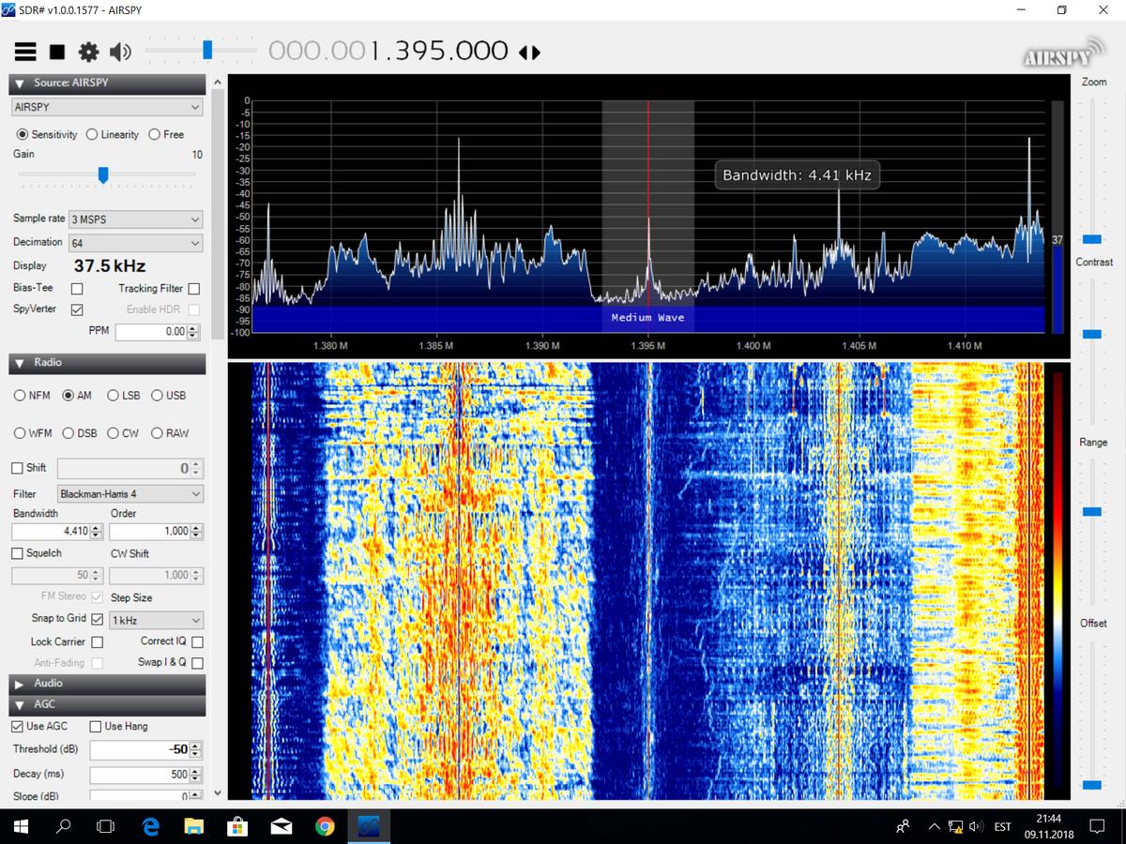Select the Free gain mode
This screenshot has width=1126, height=844.
pyautogui.click(x=154, y=135)
